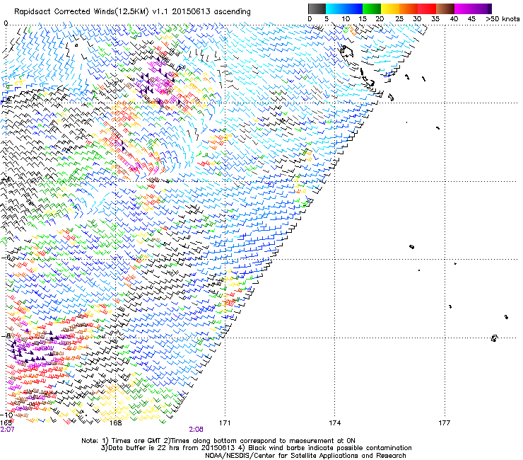Click the '40' label under the color scale
523x460 pixels.
[x=454, y=19]
